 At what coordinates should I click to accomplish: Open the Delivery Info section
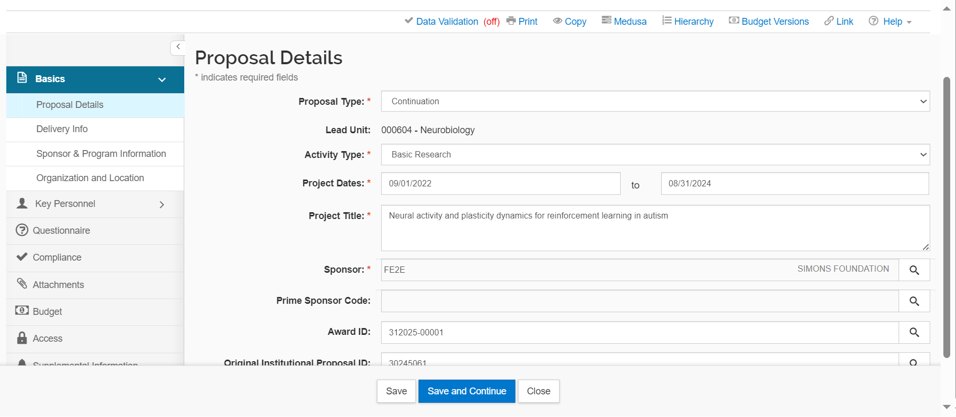pos(95,129)
